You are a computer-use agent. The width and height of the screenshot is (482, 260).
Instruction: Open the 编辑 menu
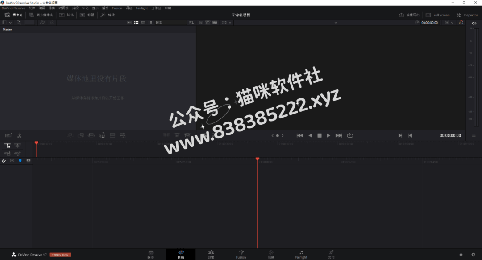tap(42, 8)
